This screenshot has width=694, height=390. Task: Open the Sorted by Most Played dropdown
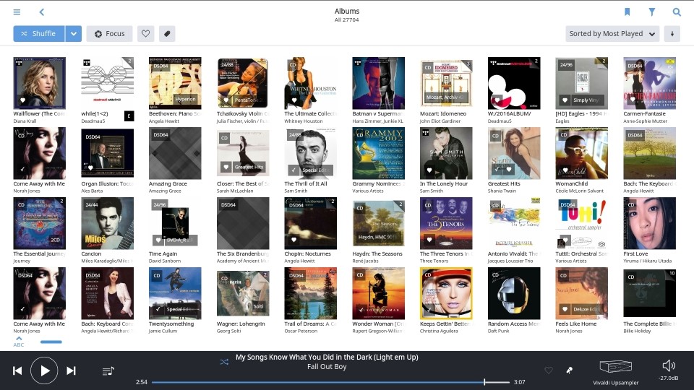(x=612, y=34)
